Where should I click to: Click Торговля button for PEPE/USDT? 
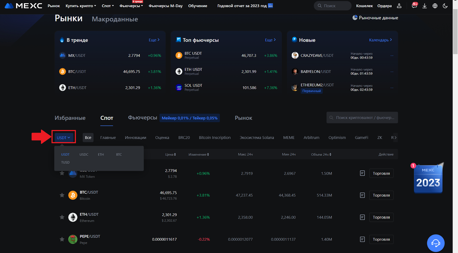coord(381,239)
